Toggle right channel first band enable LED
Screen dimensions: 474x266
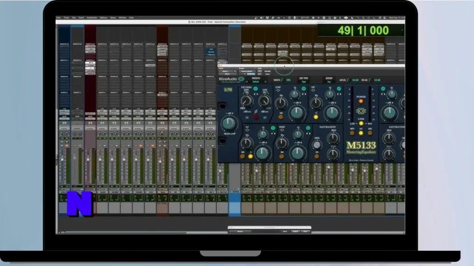pos(383,89)
